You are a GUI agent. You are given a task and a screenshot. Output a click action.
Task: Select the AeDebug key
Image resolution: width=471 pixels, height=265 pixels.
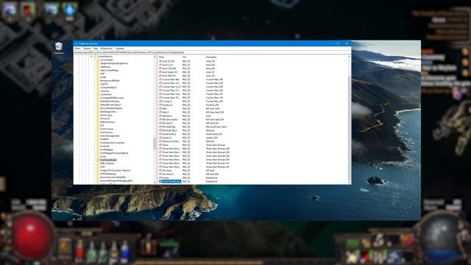pyautogui.click(x=105, y=67)
